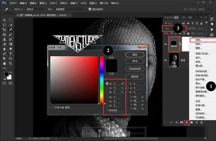Open the sample layers dropdown in options bar

tap(70, 9)
